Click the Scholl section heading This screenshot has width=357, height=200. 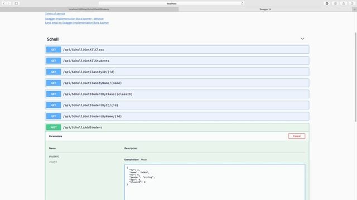(52, 39)
